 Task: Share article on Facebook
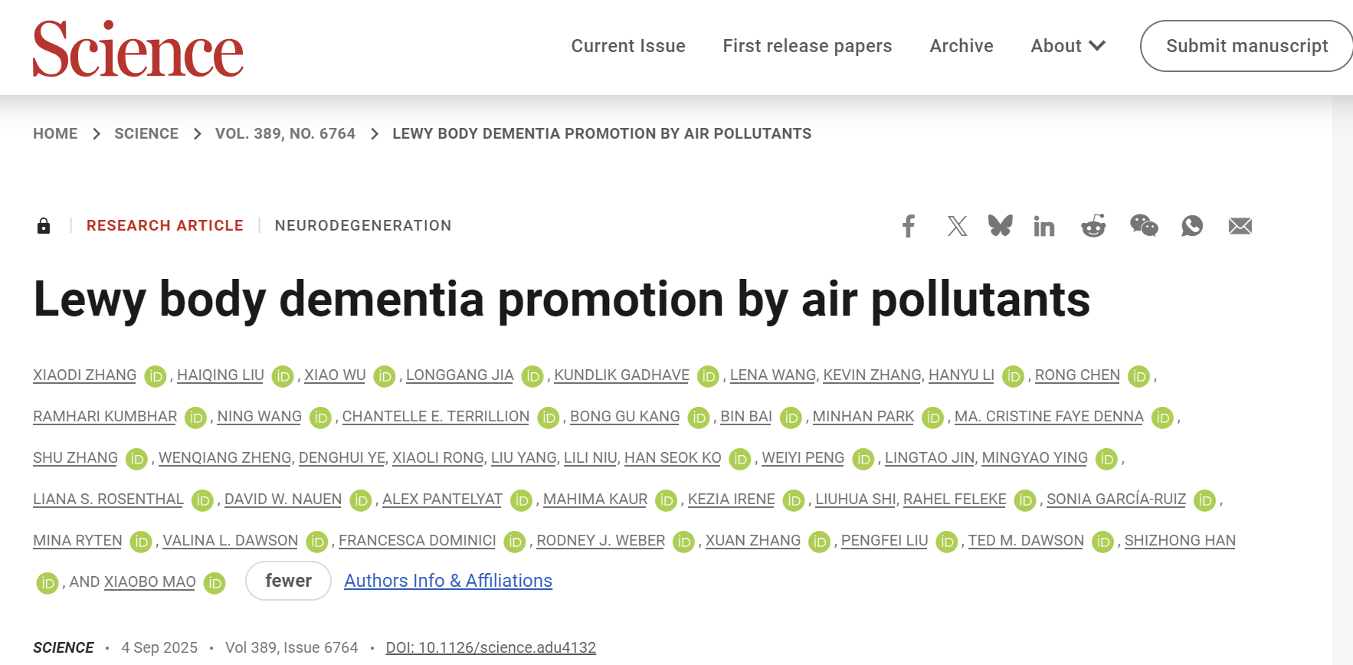(909, 226)
